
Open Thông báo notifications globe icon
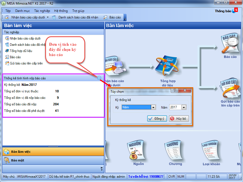(x=234, y=11)
